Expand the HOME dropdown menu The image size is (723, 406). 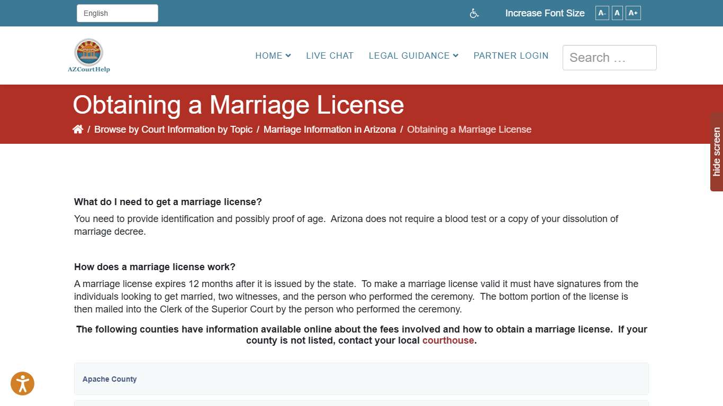[x=273, y=56]
